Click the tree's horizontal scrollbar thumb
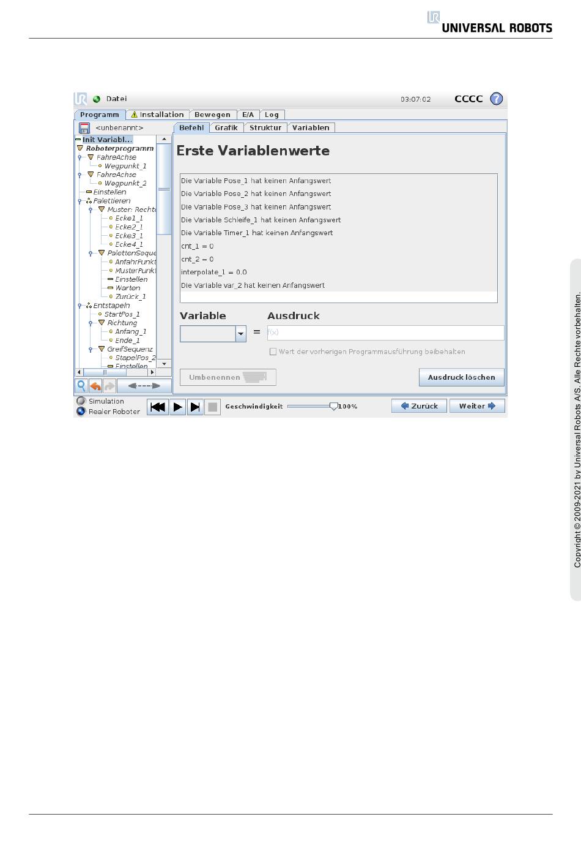This screenshot has width=581, height=844. (105, 372)
